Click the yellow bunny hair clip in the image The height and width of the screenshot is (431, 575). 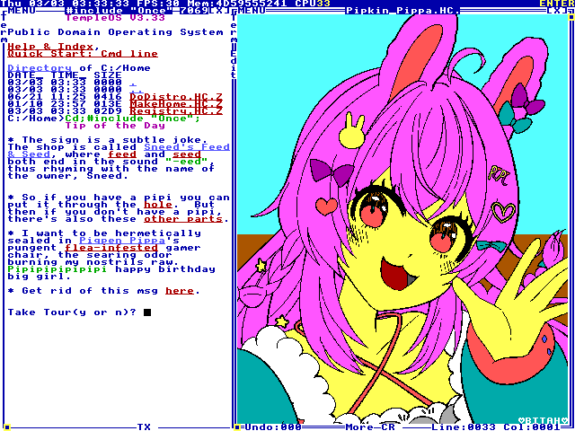click(351, 130)
